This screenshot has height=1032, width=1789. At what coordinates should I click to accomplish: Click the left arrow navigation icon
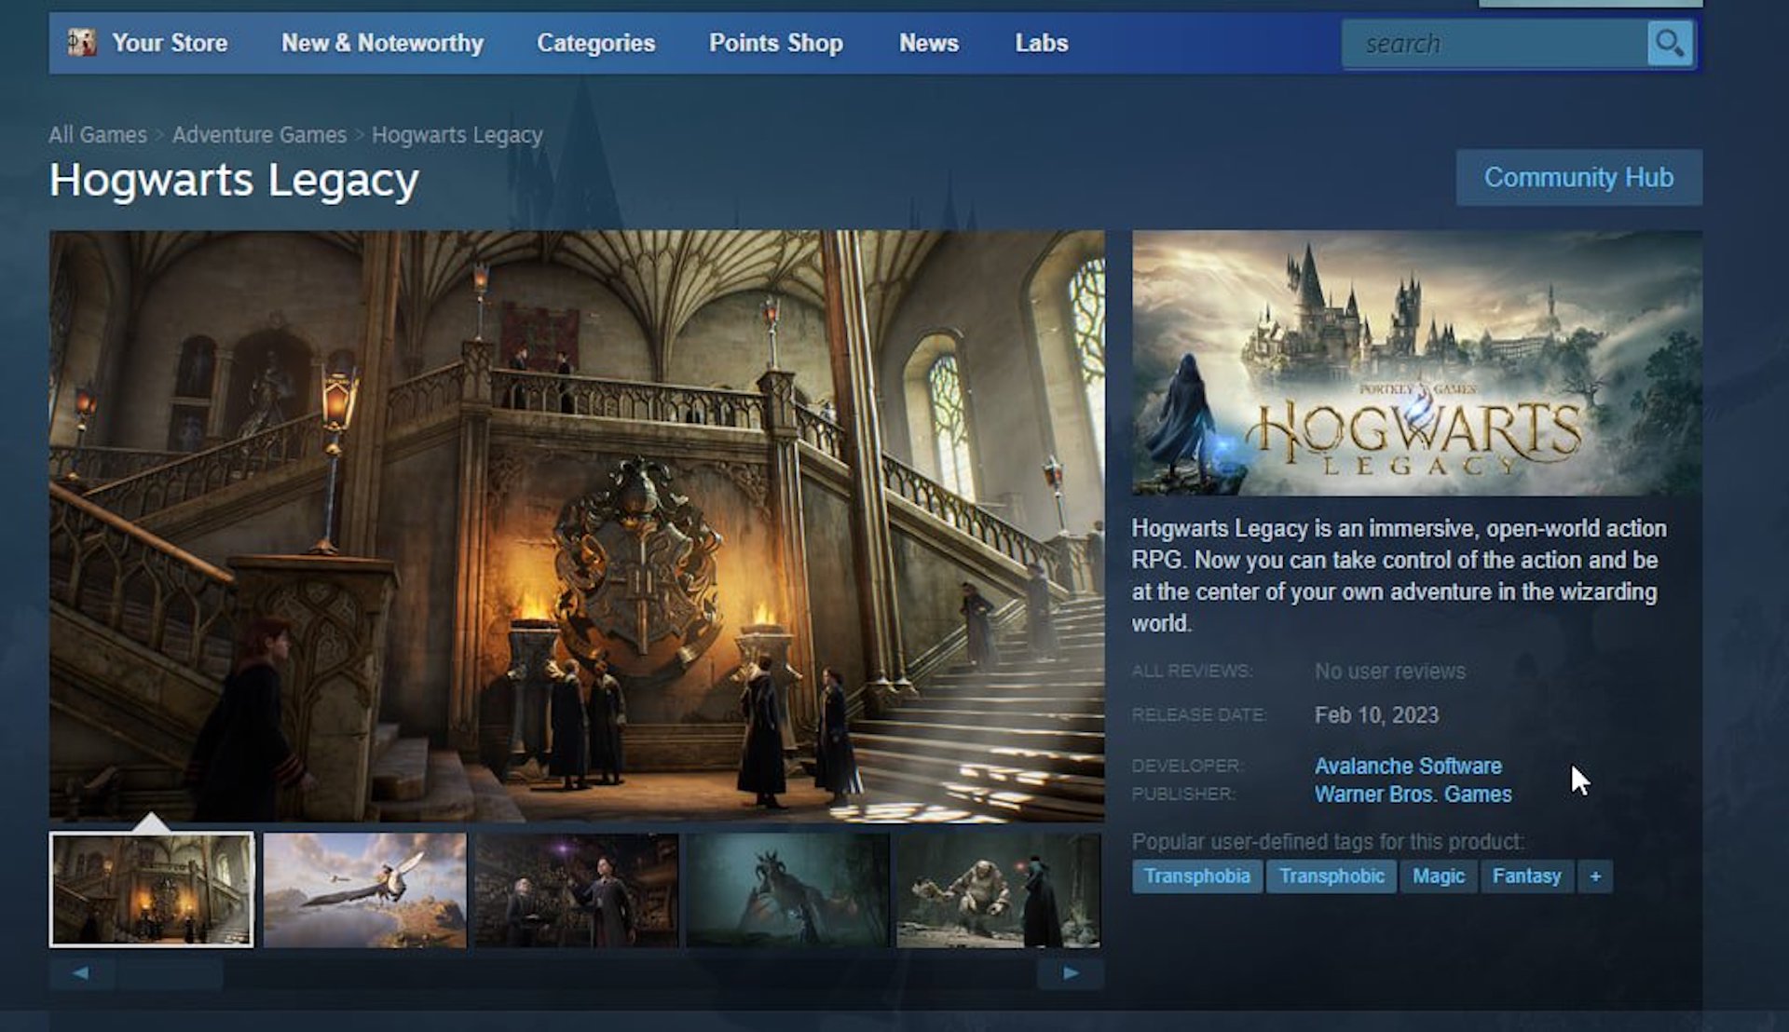click(x=80, y=971)
